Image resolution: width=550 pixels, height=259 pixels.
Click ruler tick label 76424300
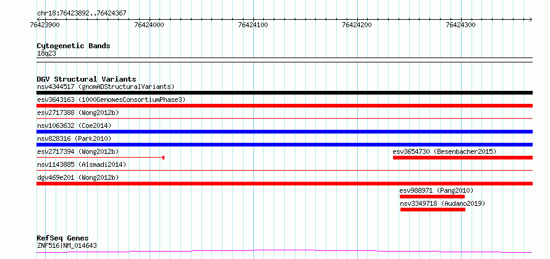pos(461,25)
